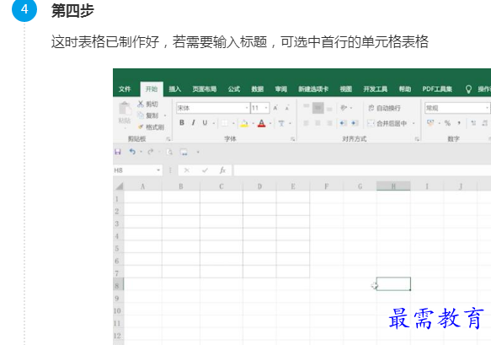The image size is (491, 345).
Task: Click the increase indent icon
Action: pyautogui.click(x=355, y=123)
